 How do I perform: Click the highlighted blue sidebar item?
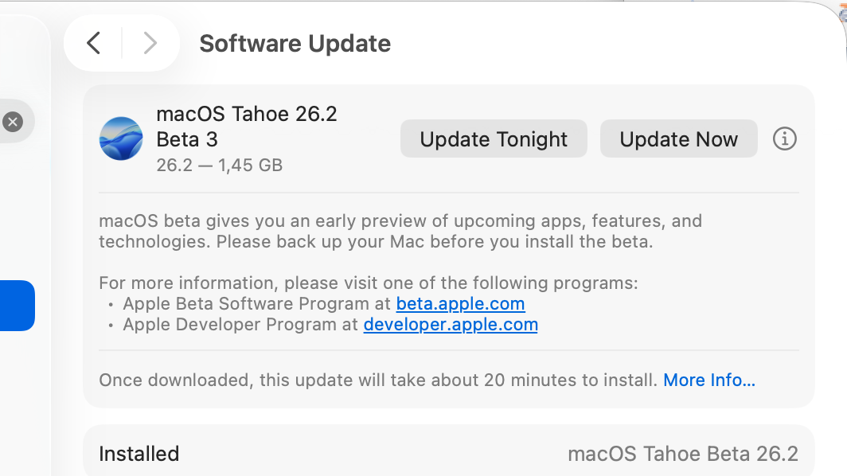pyautogui.click(x=16, y=306)
